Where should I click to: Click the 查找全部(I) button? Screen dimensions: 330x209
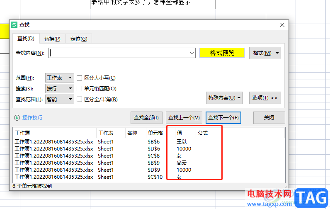146,118
